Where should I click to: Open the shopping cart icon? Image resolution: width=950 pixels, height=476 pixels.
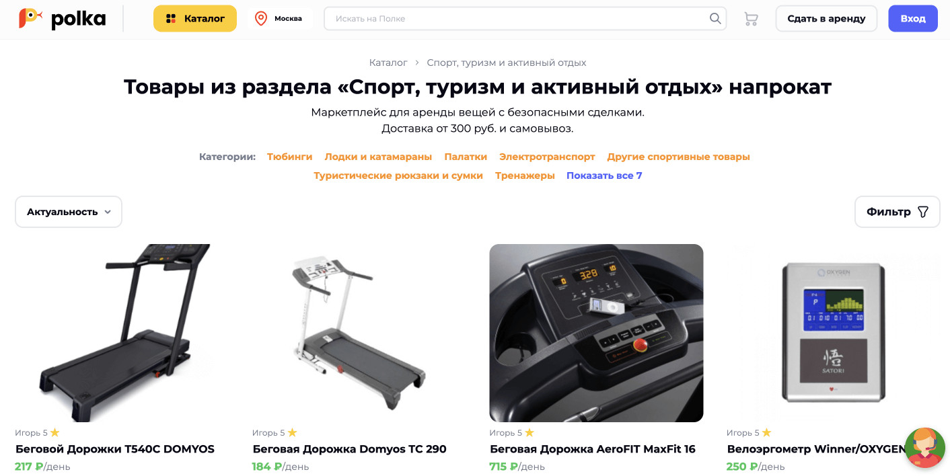coord(751,19)
